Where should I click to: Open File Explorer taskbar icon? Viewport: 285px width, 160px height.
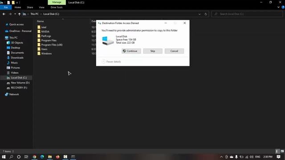tap(50, 157)
